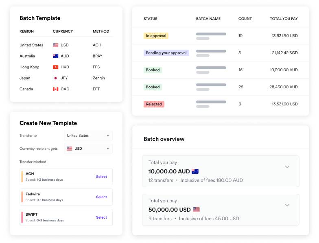Click the Australian flag beside AUD in Batch Template
This screenshot has width=319, height=243.
click(x=55, y=56)
